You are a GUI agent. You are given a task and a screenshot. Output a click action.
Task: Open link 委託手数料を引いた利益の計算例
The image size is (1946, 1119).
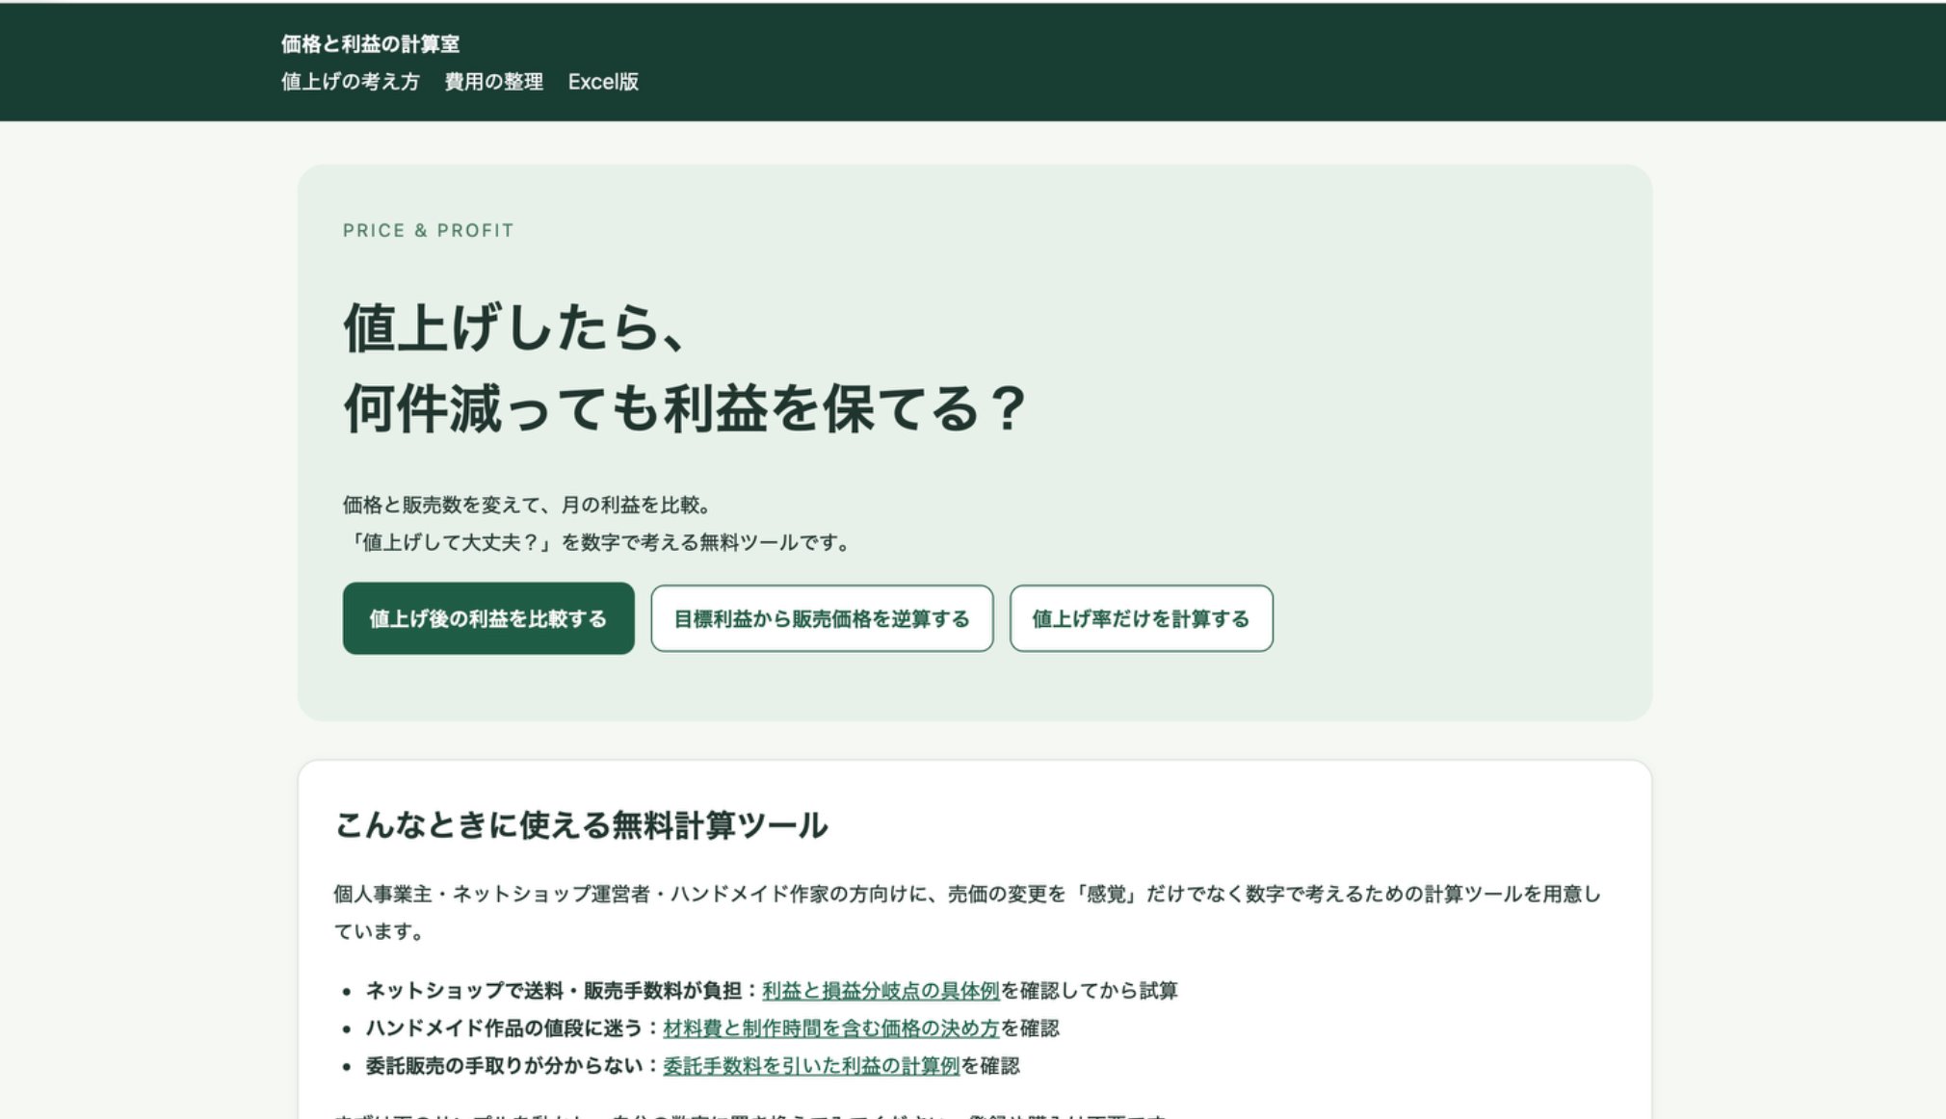point(811,1066)
